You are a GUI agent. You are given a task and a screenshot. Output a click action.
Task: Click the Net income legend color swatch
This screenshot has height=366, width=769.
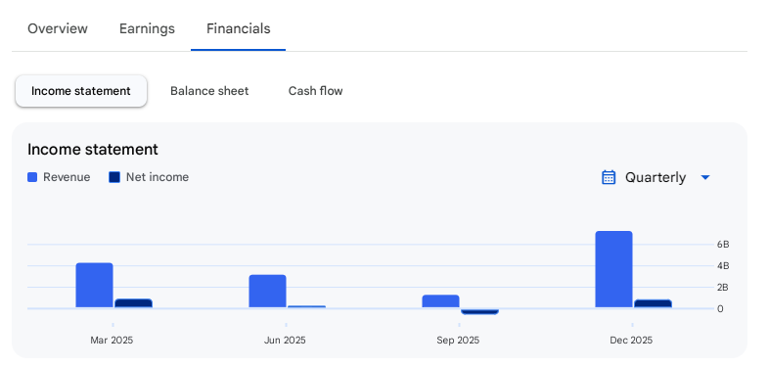click(114, 177)
